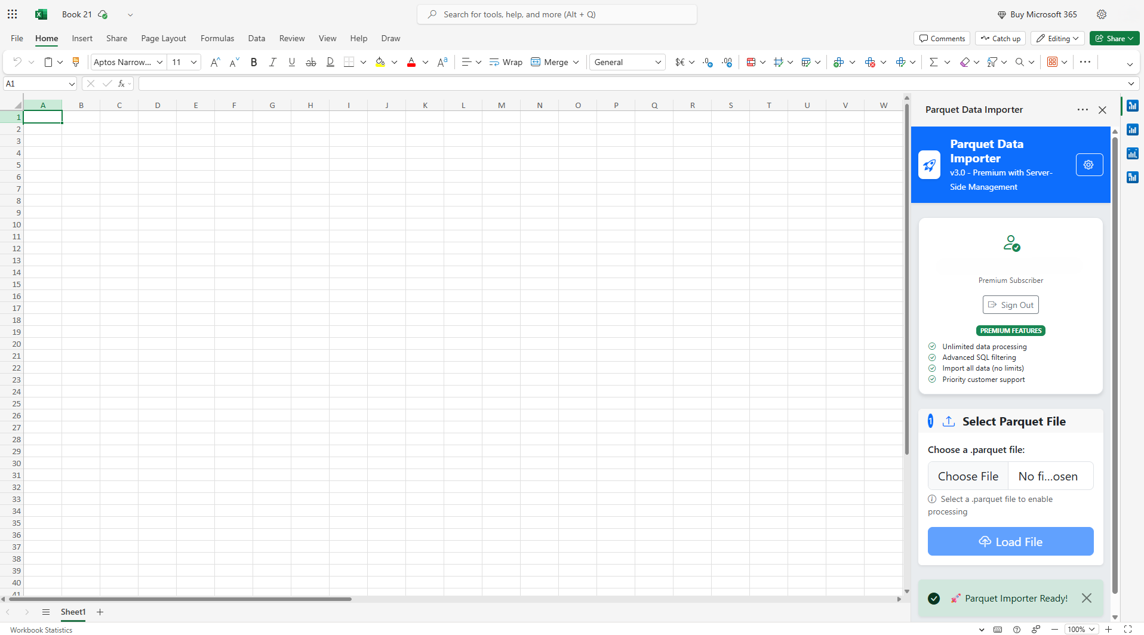The image size is (1144, 635).
Task: Toggle bold formatting
Action: pyautogui.click(x=254, y=62)
